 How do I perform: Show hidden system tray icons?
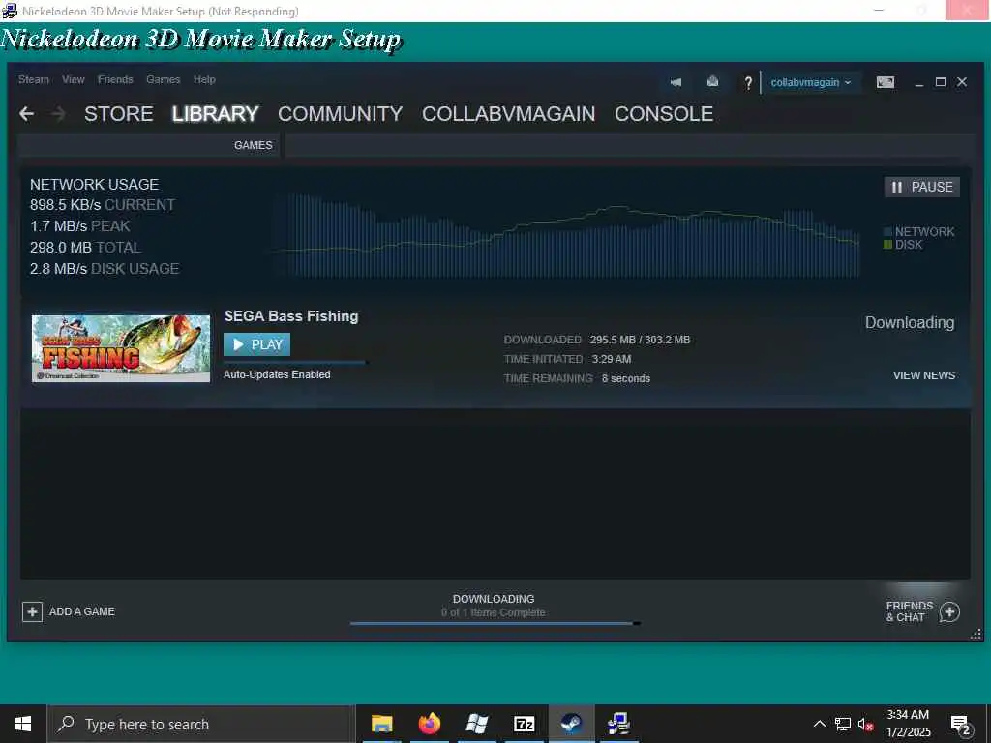(819, 724)
